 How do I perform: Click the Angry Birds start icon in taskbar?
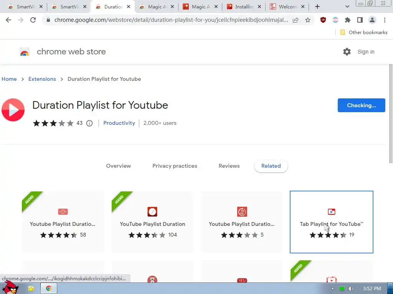click(x=10, y=288)
